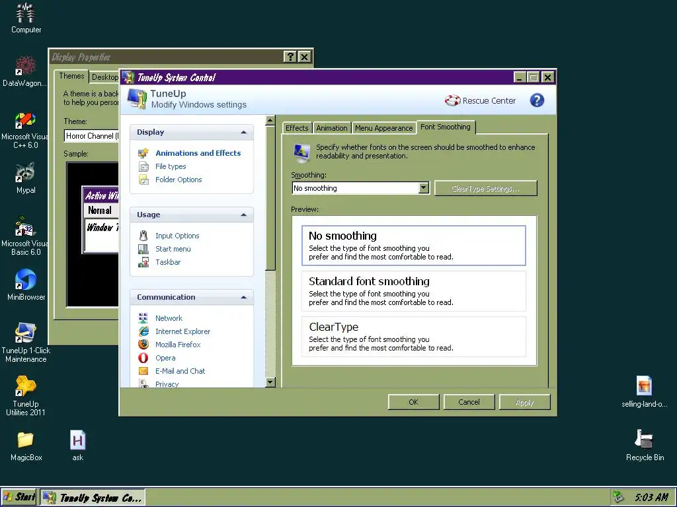Select Standard font smoothing preview option
Screen dimensions: 677x507
[x=414, y=291]
